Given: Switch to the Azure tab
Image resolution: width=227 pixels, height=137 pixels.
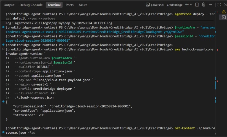Looking at the screenshot, I should (83, 5).
